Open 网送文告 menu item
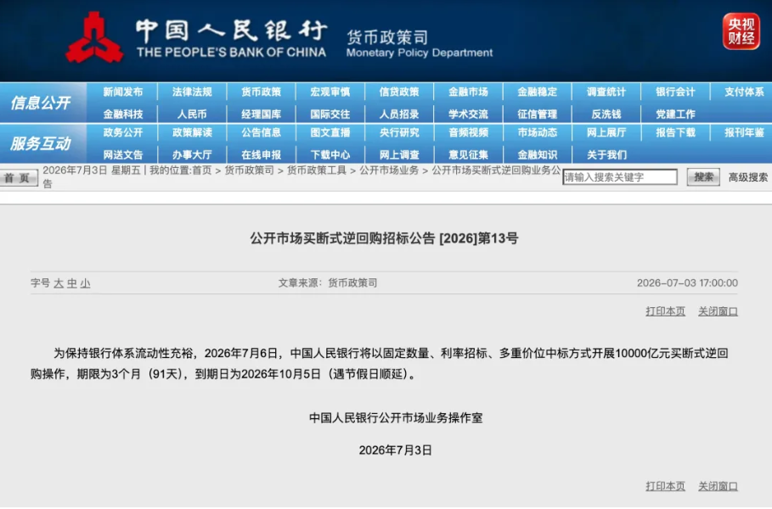This screenshot has height=509, width=772. coord(123,154)
